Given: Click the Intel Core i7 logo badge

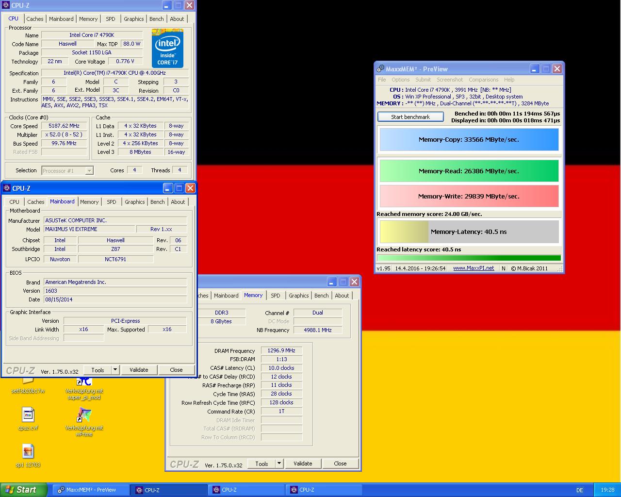Looking at the screenshot, I should (x=167, y=48).
